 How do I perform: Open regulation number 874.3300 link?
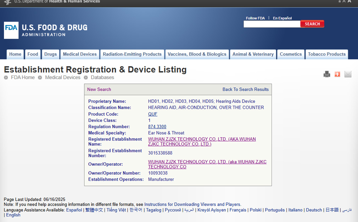pos(157,127)
